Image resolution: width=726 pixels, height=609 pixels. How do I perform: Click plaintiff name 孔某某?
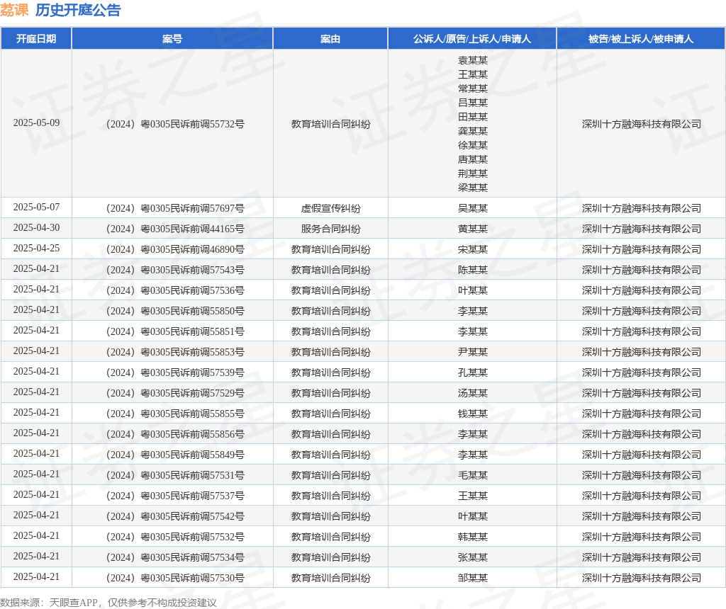(472, 372)
